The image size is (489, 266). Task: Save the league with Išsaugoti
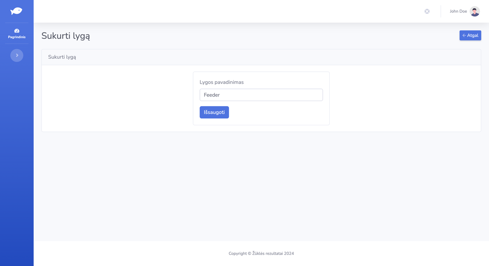click(214, 112)
